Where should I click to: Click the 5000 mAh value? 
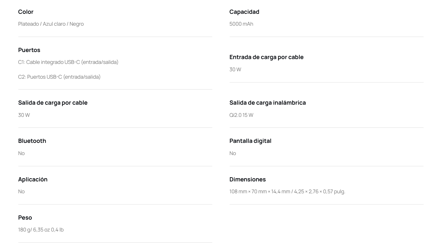(241, 24)
